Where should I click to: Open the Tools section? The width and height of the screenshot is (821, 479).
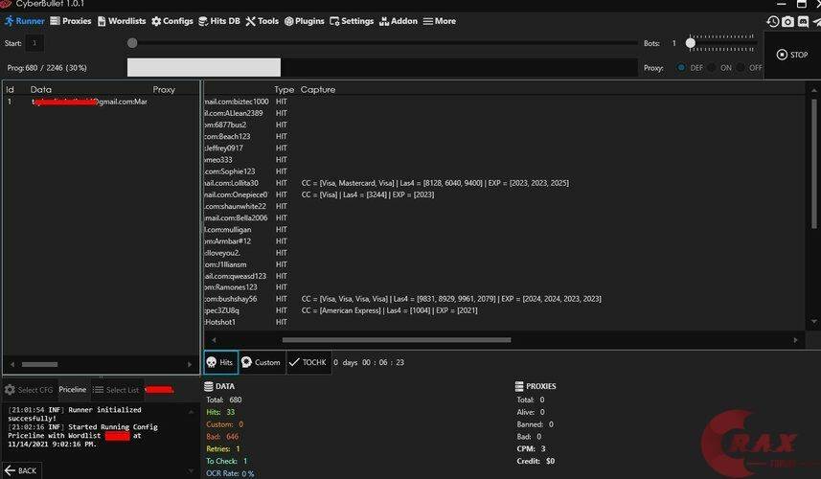262,21
